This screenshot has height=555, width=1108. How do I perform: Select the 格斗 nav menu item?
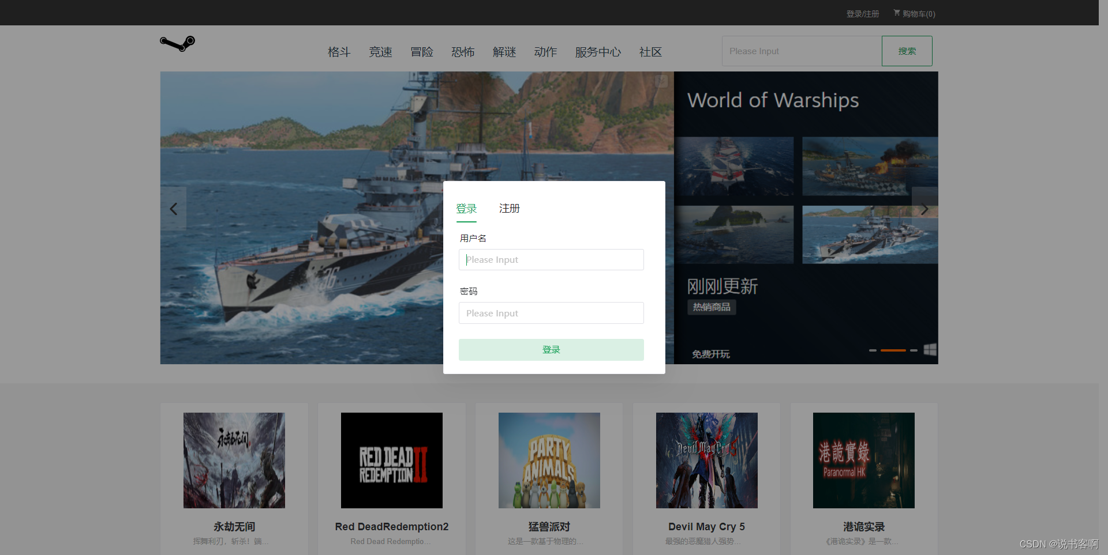click(339, 52)
